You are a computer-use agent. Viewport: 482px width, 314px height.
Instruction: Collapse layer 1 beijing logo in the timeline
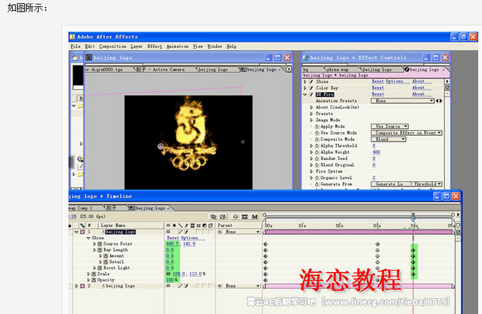pyautogui.click(x=76, y=232)
